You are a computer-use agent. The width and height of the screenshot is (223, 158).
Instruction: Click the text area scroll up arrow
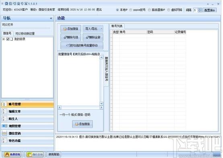point(101,57)
